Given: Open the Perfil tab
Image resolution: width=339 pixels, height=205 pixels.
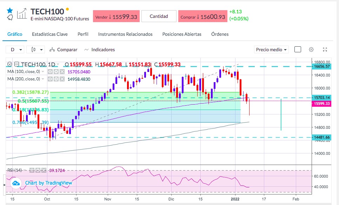Looking at the screenshot, I should [83, 34].
